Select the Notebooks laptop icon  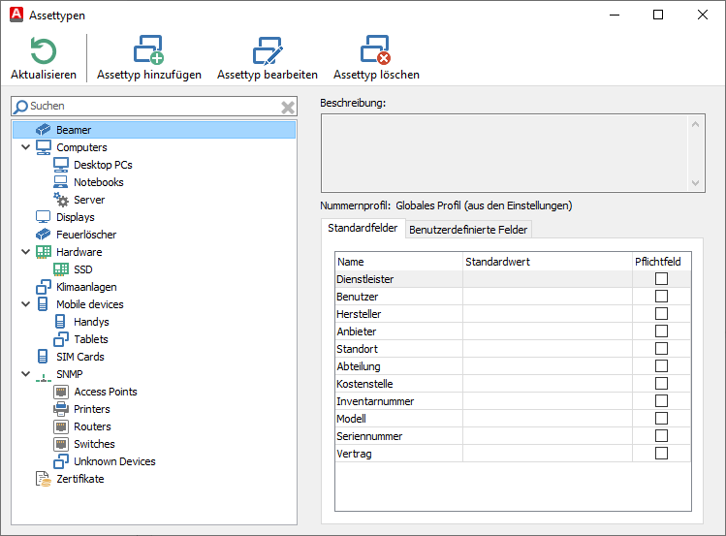pyautogui.click(x=61, y=182)
